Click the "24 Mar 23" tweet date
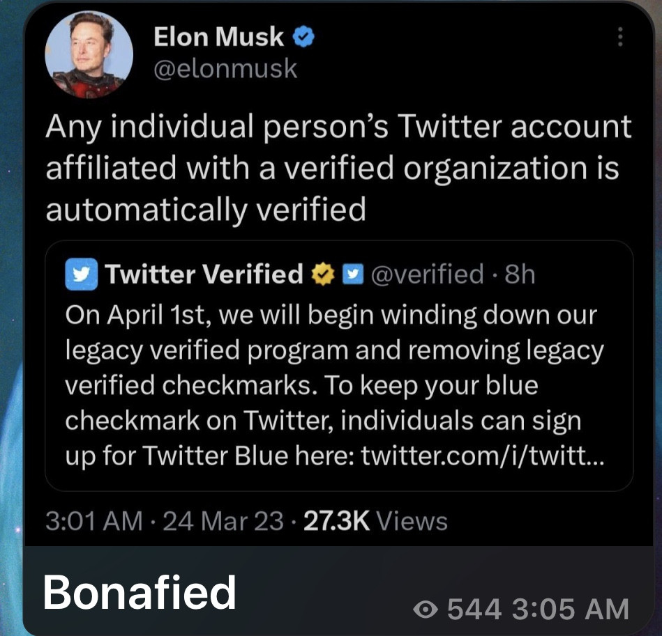Viewport: 662px width, 636px height. [223, 520]
